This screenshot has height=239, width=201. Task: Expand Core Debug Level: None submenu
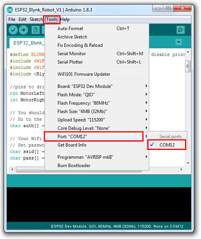pos(97,128)
